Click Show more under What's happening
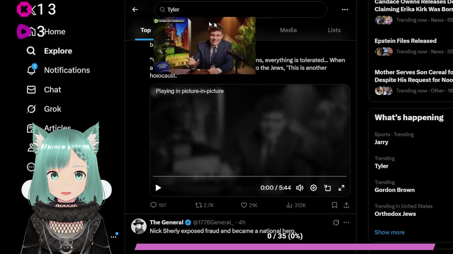This screenshot has width=453, height=254. click(389, 232)
